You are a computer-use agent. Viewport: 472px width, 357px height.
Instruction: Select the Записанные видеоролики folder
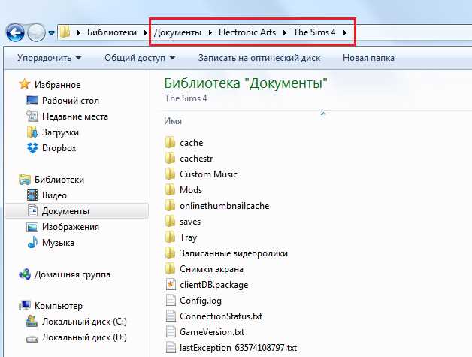226,253
